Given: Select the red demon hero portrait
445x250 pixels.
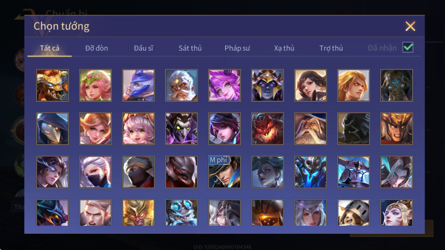Looking at the screenshot, I should tap(268, 129).
